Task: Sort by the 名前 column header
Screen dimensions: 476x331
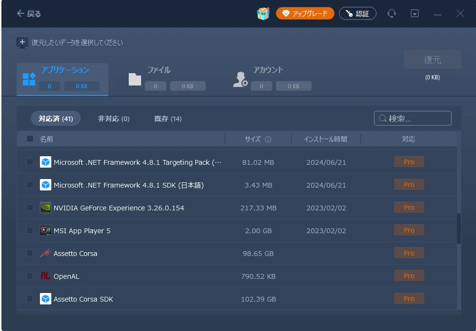Action: coord(47,139)
